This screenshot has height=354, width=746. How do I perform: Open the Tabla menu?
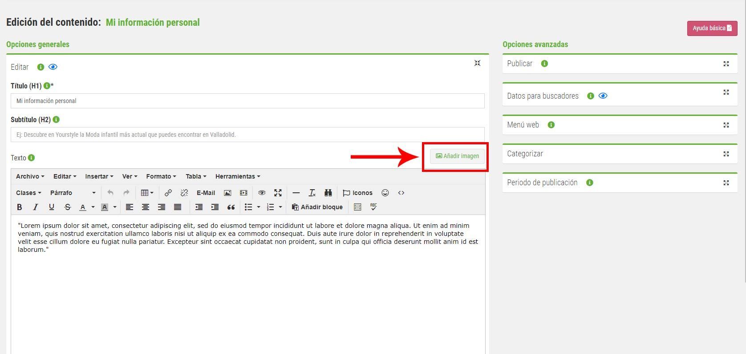(196, 176)
